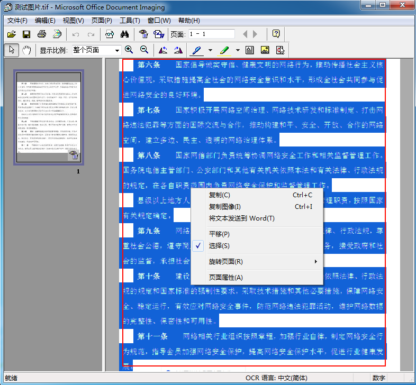Click the Send text to Word icon
The width and height of the screenshot is (416, 385).
tap(158, 34)
